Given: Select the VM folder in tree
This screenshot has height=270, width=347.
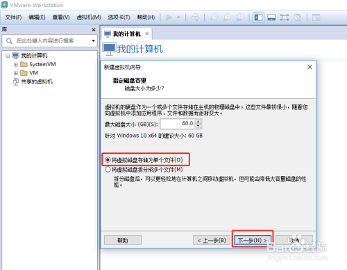Looking at the screenshot, I should pos(34,73).
